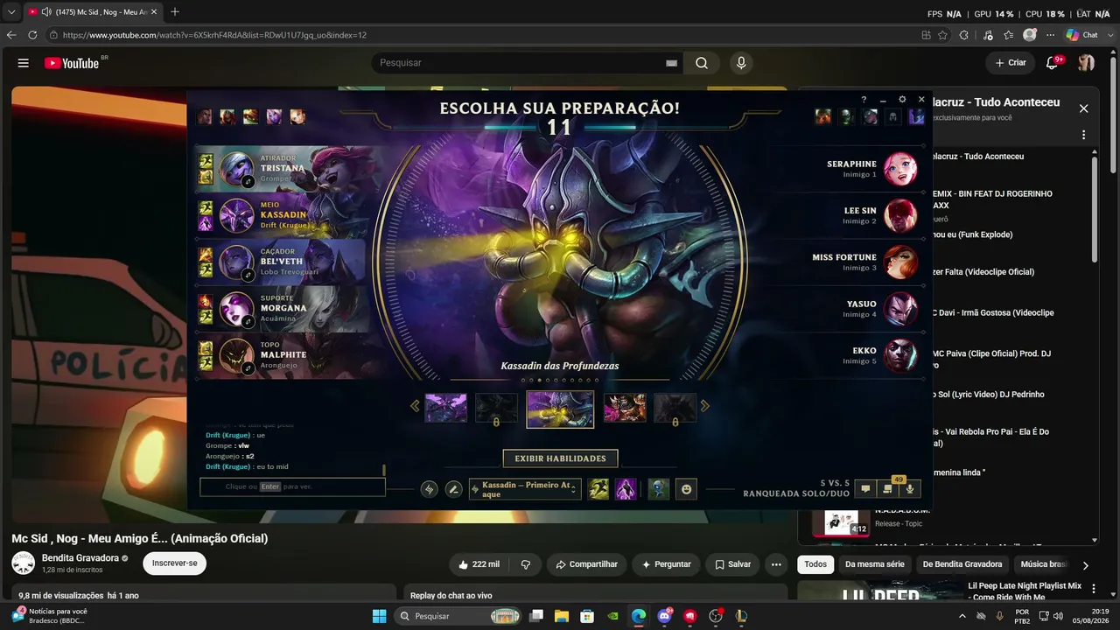Click Exibir Habilidades button
The image size is (1120, 630).
point(560,458)
